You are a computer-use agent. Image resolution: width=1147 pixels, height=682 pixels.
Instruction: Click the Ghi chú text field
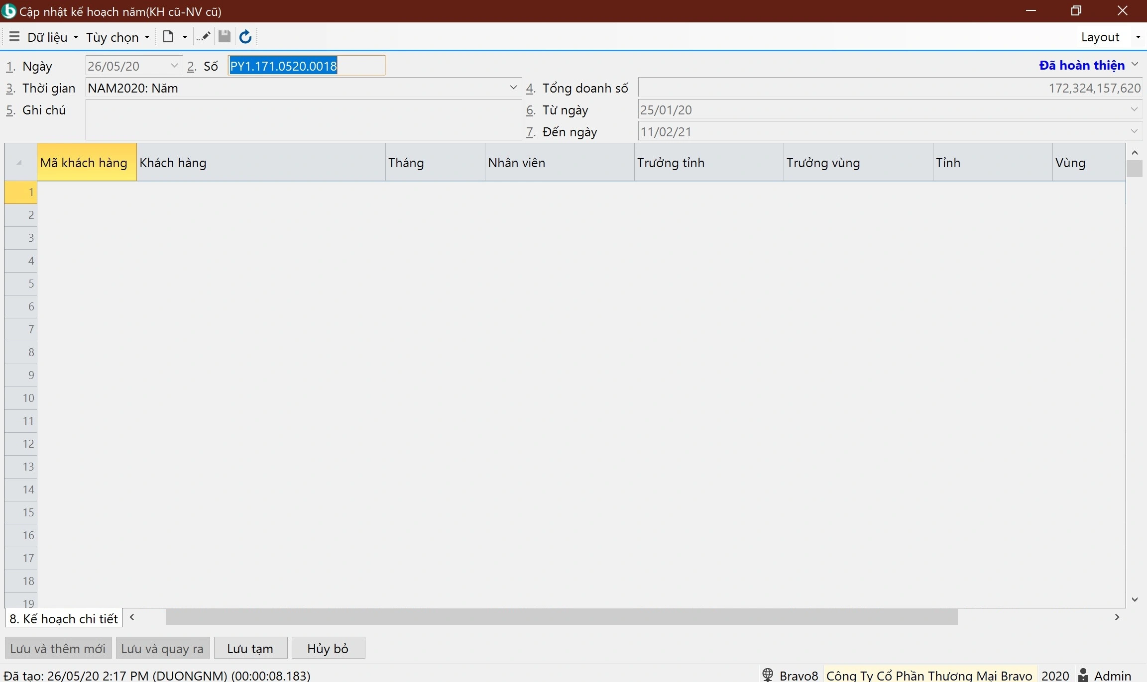point(303,119)
